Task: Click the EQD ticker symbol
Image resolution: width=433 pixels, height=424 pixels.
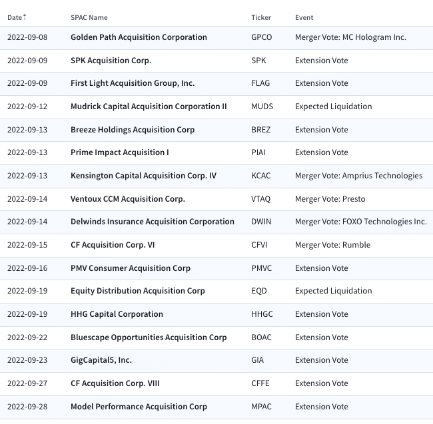Action: [259, 291]
